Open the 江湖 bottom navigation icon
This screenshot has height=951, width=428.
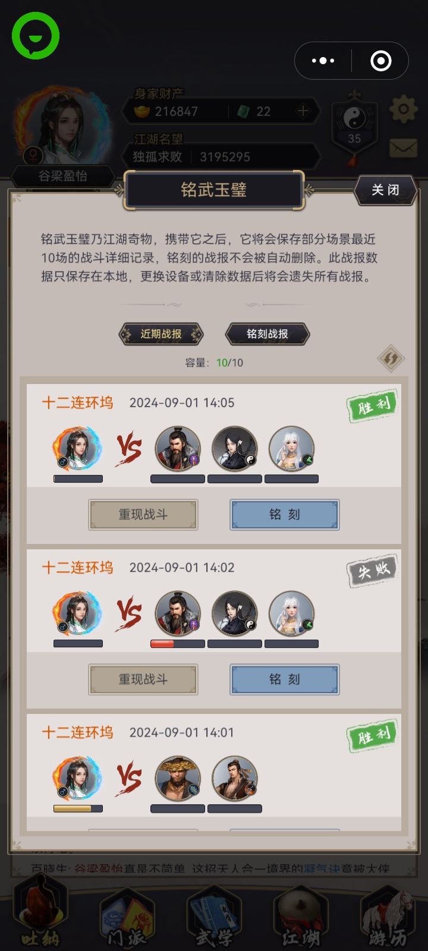[301, 917]
